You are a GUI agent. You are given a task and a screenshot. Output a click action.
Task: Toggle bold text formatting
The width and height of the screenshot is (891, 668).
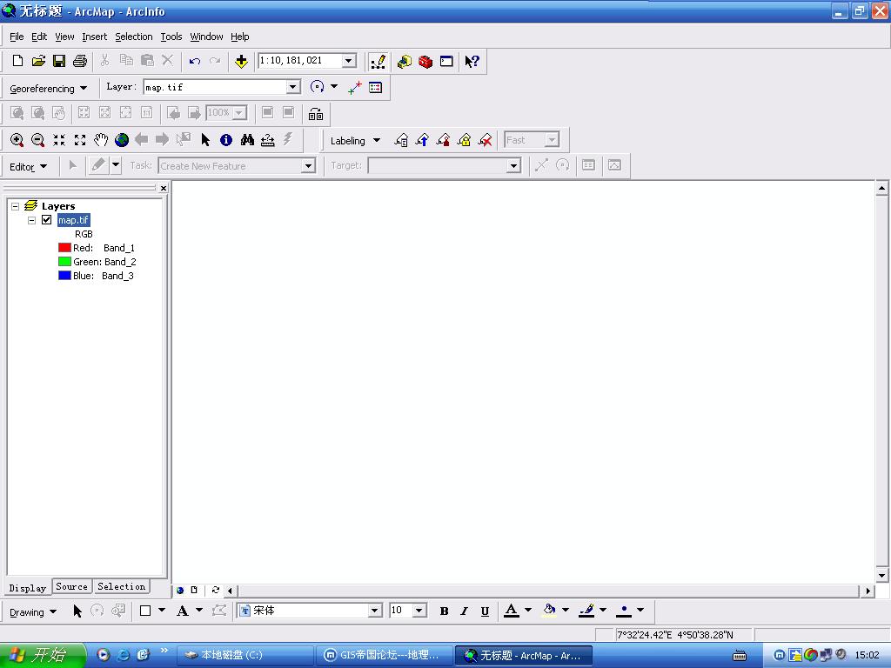(444, 611)
